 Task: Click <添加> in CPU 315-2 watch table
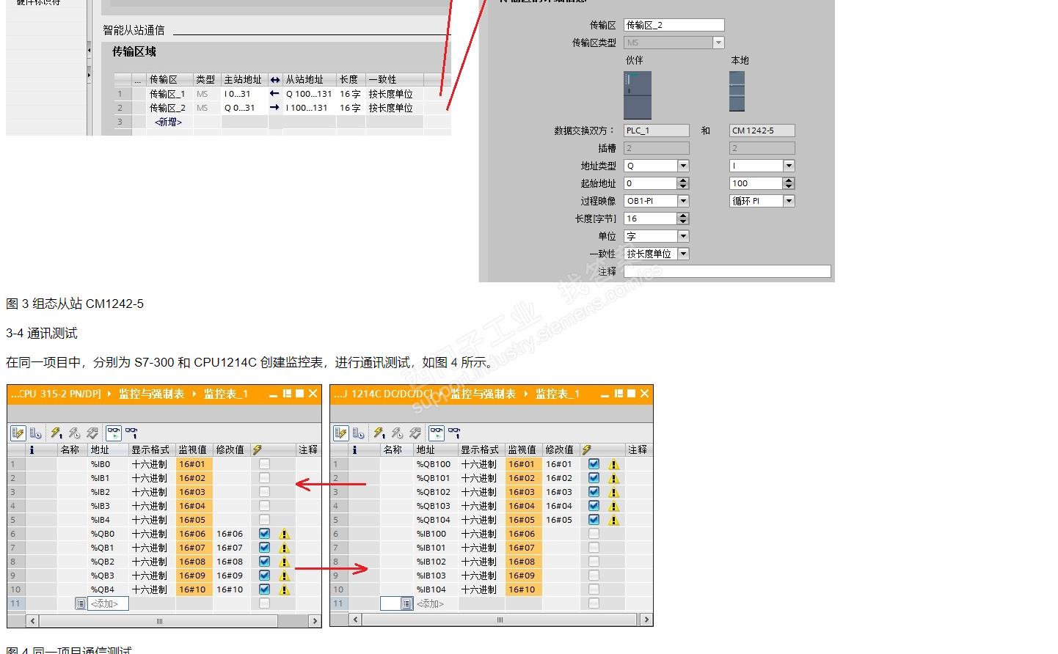tap(104, 603)
